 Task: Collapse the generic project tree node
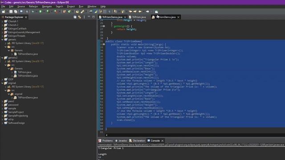pos(2,40)
